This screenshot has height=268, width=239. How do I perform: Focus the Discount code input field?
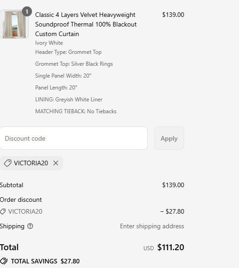click(74, 138)
